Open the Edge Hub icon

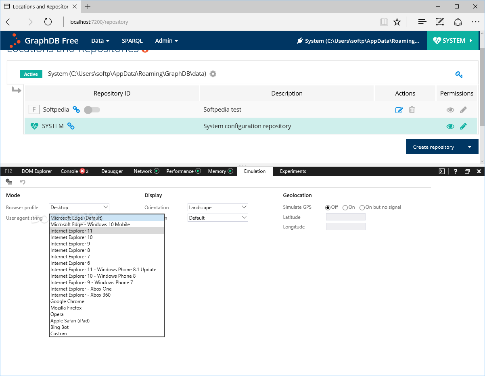coord(422,22)
